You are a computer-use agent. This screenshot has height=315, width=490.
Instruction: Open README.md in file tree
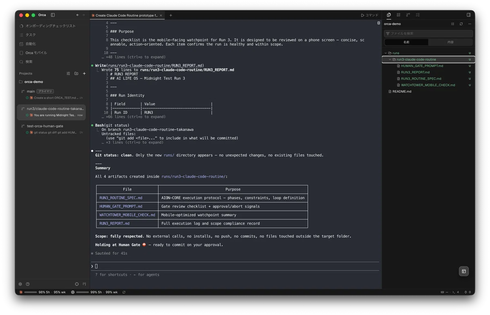pos(402,91)
